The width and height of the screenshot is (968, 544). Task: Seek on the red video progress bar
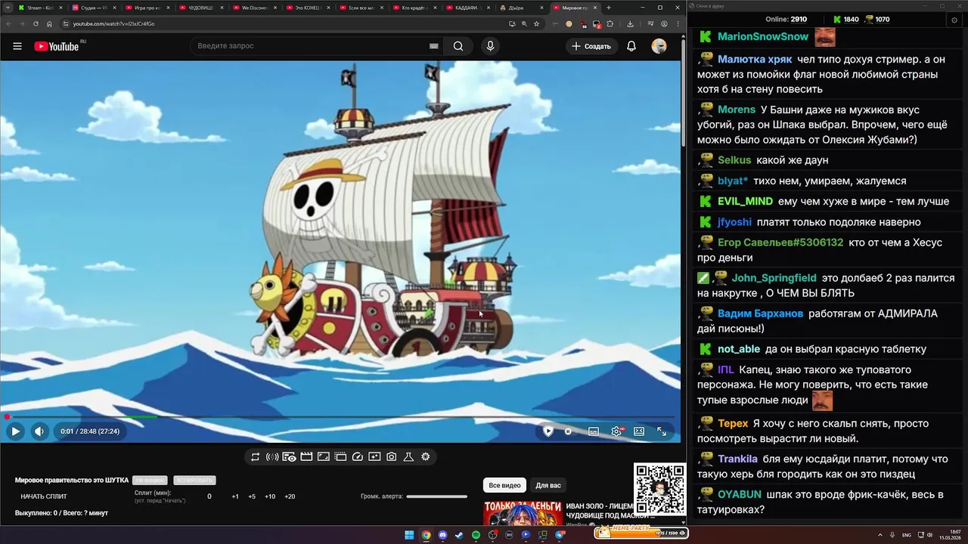point(340,417)
